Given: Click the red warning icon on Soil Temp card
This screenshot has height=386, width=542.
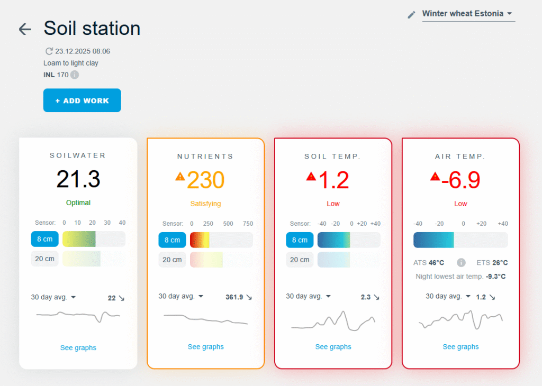Looking at the screenshot, I should tap(311, 176).
